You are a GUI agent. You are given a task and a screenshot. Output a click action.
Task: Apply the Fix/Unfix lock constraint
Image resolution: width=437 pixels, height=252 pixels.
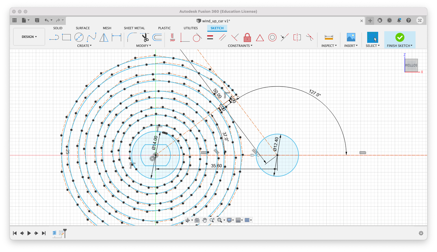pos(247,37)
